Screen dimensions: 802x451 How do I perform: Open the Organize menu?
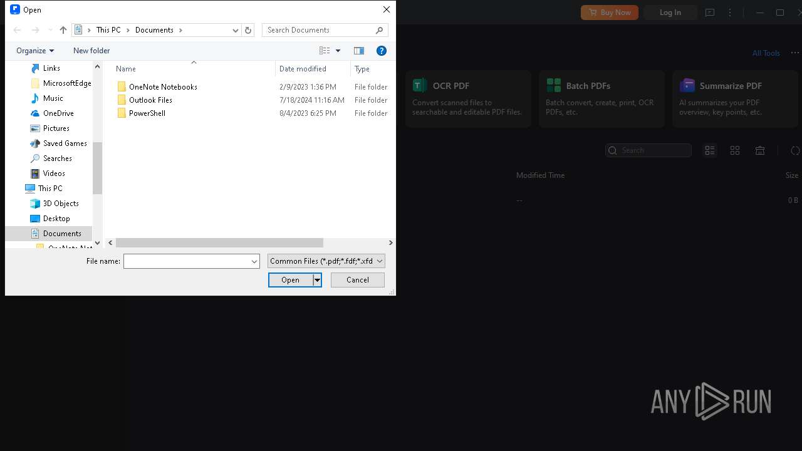coord(35,51)
